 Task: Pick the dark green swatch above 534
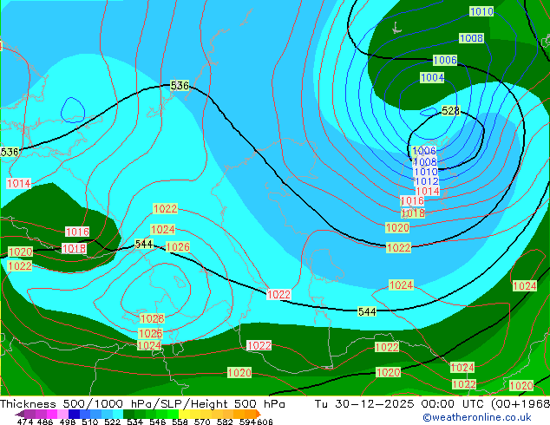tap(128, 414)
